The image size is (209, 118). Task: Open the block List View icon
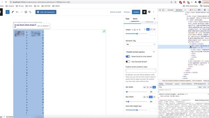pyautogui.click(x=30, y=12)
